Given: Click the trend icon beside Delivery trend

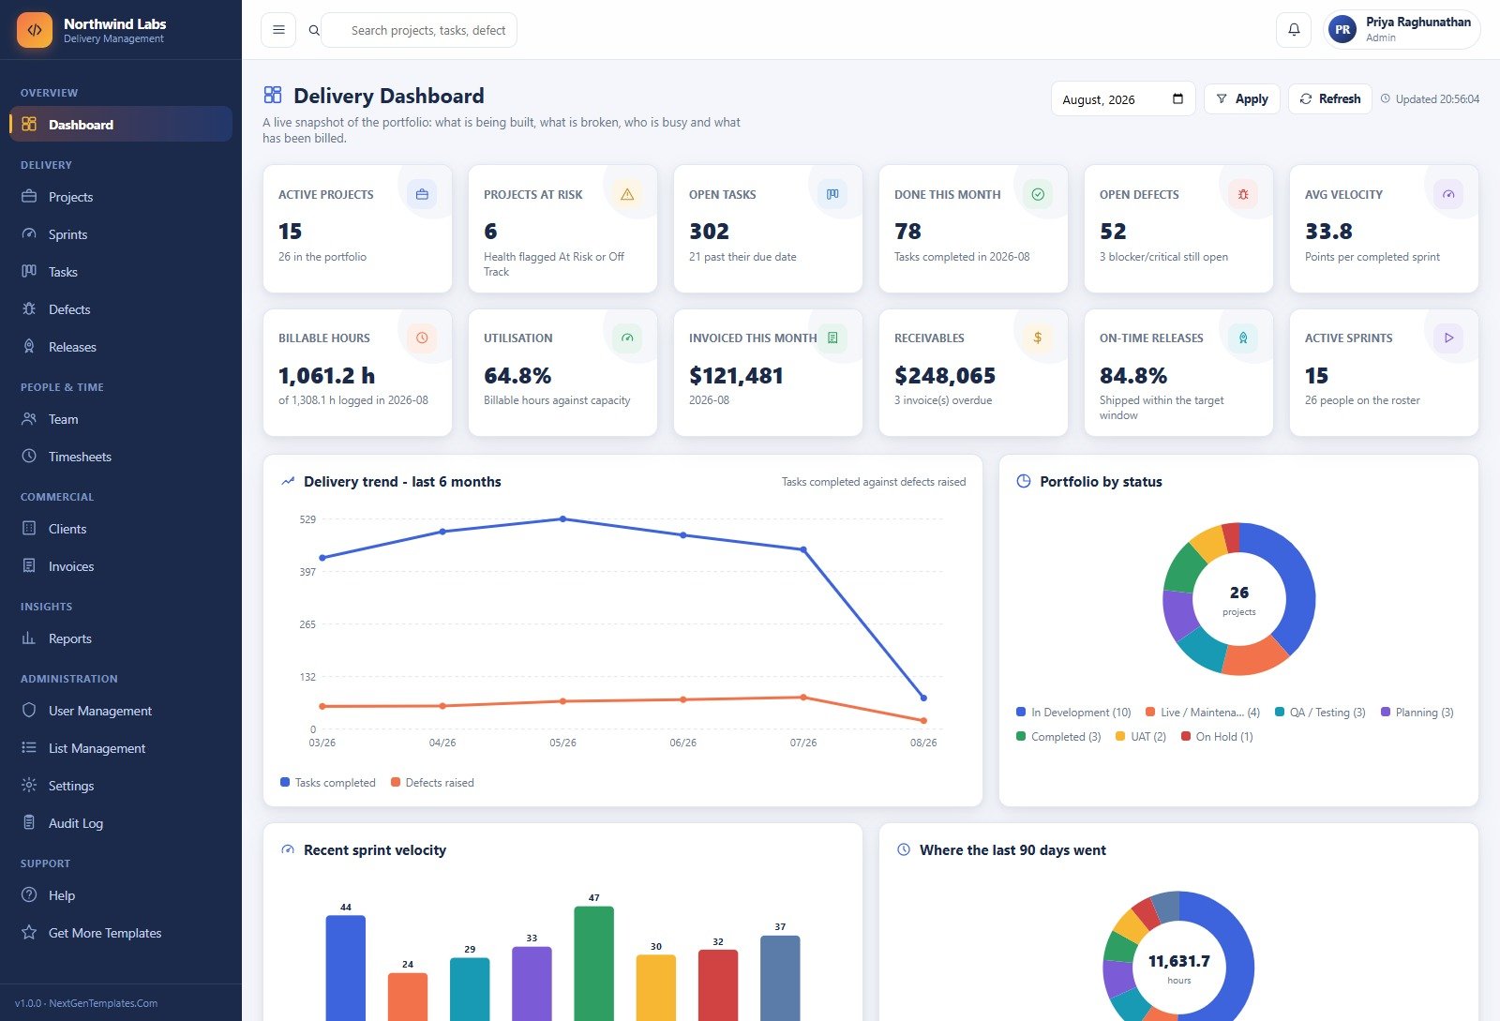Looking at the screenshot, I should [288, 481].
